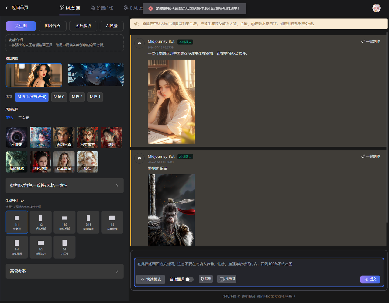Select version MJ6.0
This screenshot has width=389, height=303.
click(59, 97)
